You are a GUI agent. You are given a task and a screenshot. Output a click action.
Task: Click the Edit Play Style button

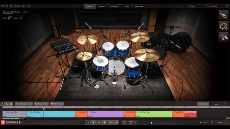(x=57, y=104)
